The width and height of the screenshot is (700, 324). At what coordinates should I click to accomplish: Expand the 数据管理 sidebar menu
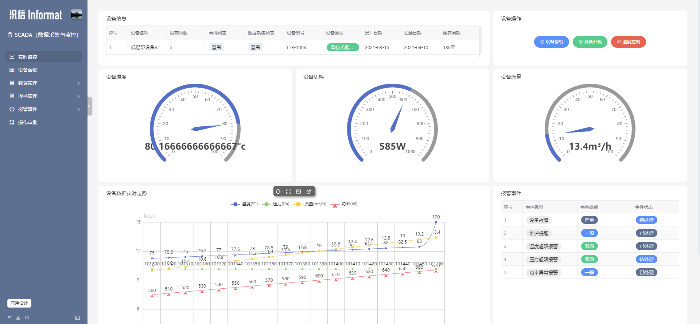coord(44,83)
